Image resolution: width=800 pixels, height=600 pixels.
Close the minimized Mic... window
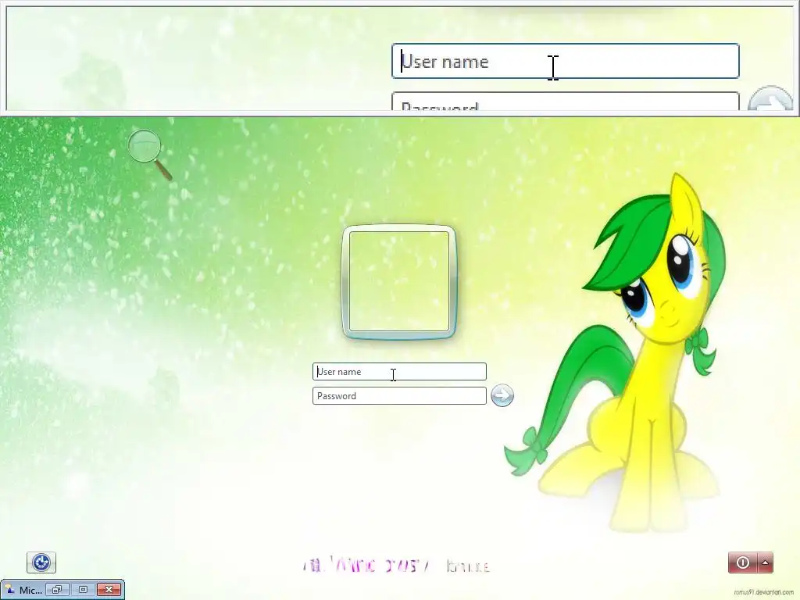109,590
